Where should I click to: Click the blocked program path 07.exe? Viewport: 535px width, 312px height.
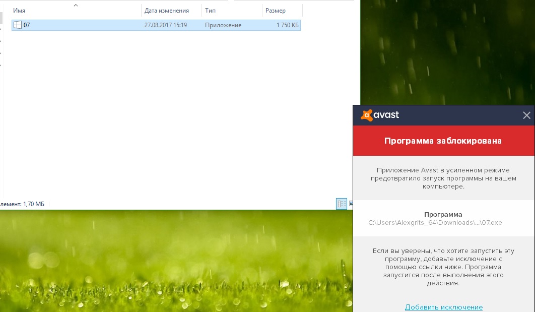click(435, 223)
